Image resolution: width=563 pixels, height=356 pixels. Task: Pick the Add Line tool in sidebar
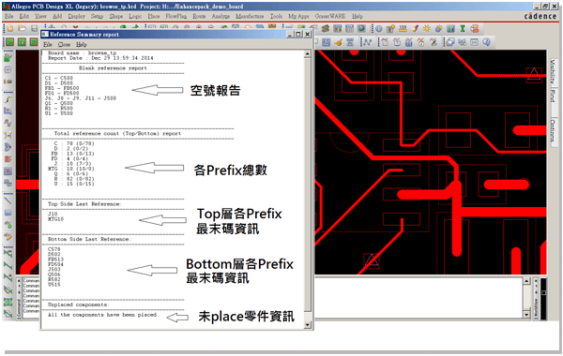8,200
